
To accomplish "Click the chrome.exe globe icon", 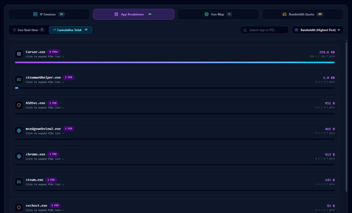I will [19, 156].
